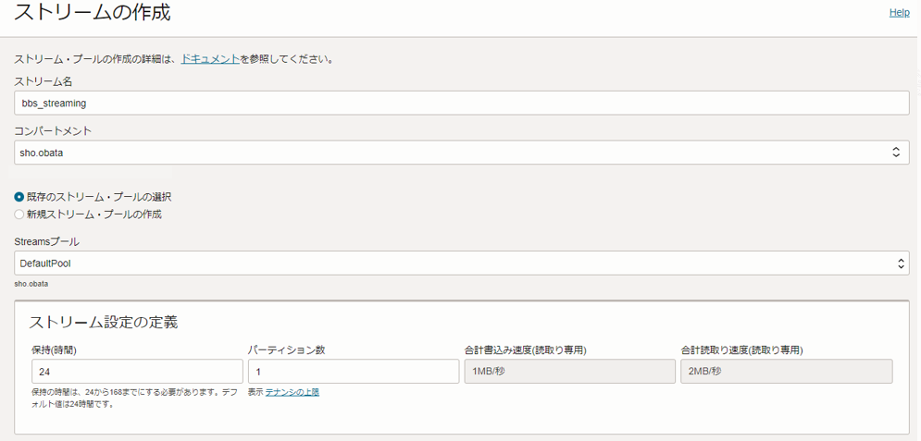Select 新規ストリーム・プールの作成 radio button
This screenshot has width=921, height=441.
coord(19,214)
